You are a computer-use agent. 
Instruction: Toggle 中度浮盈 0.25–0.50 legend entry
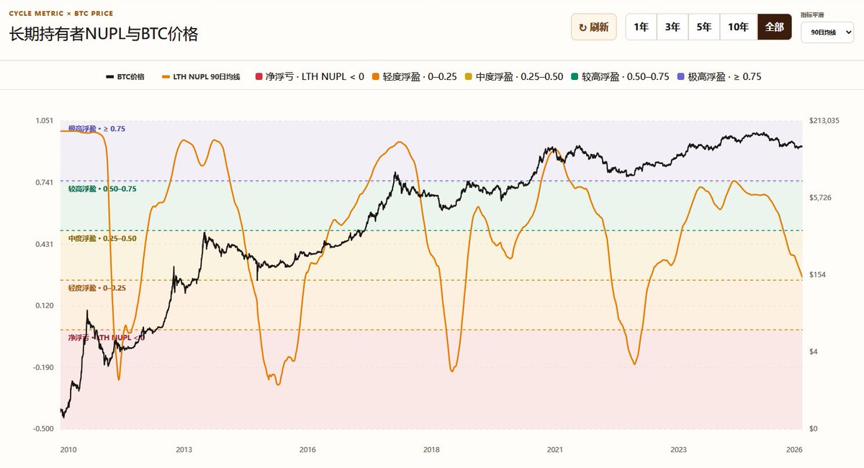pyautogui.click(x=513, y=76)
